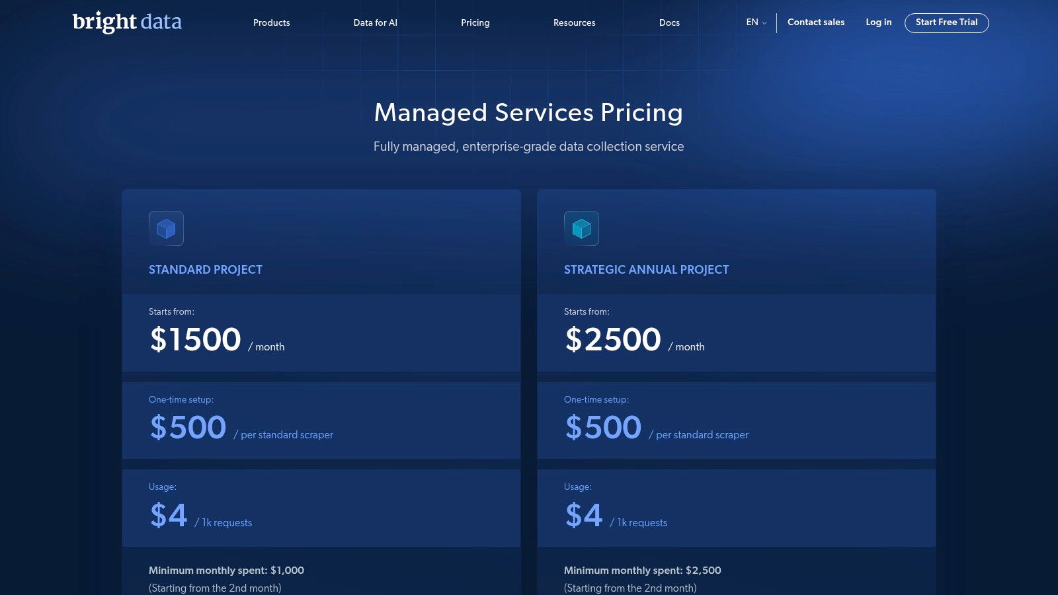Image resolution: width=1058 pixels, height=595 pixels.
Task: Click the $4 per 1k requests usage price
Action: 169,516
